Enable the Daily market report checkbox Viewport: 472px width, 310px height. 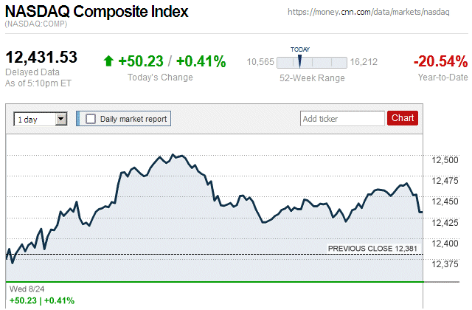pos(91,118)
